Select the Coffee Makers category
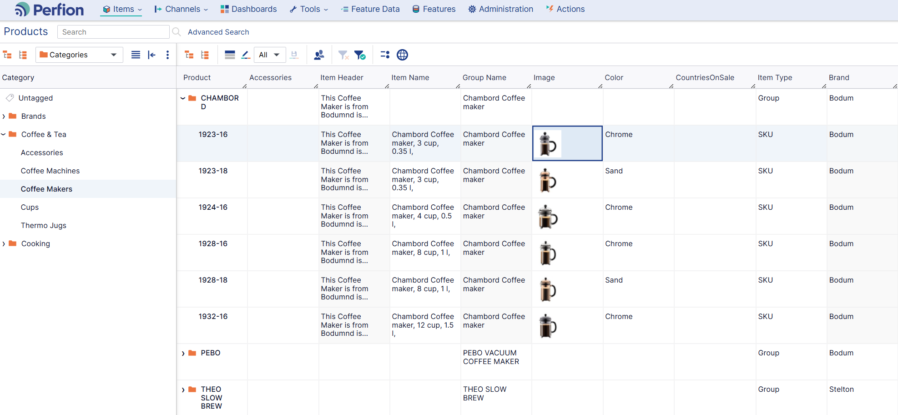The image size is (898, 415). tap(46, 189)
